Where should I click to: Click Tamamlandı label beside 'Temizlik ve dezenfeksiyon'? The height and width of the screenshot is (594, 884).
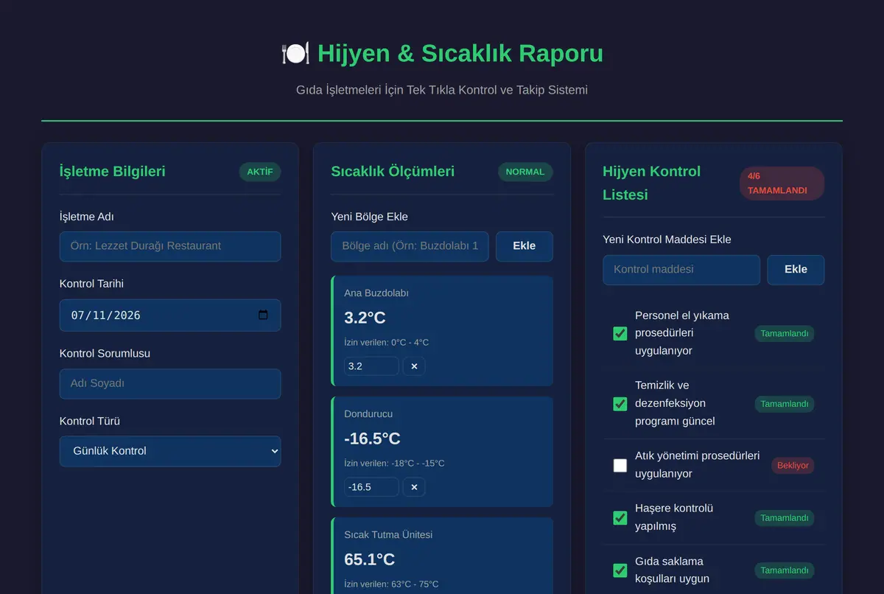coord(785,404)
